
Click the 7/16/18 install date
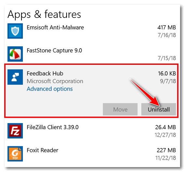[167, 35]
